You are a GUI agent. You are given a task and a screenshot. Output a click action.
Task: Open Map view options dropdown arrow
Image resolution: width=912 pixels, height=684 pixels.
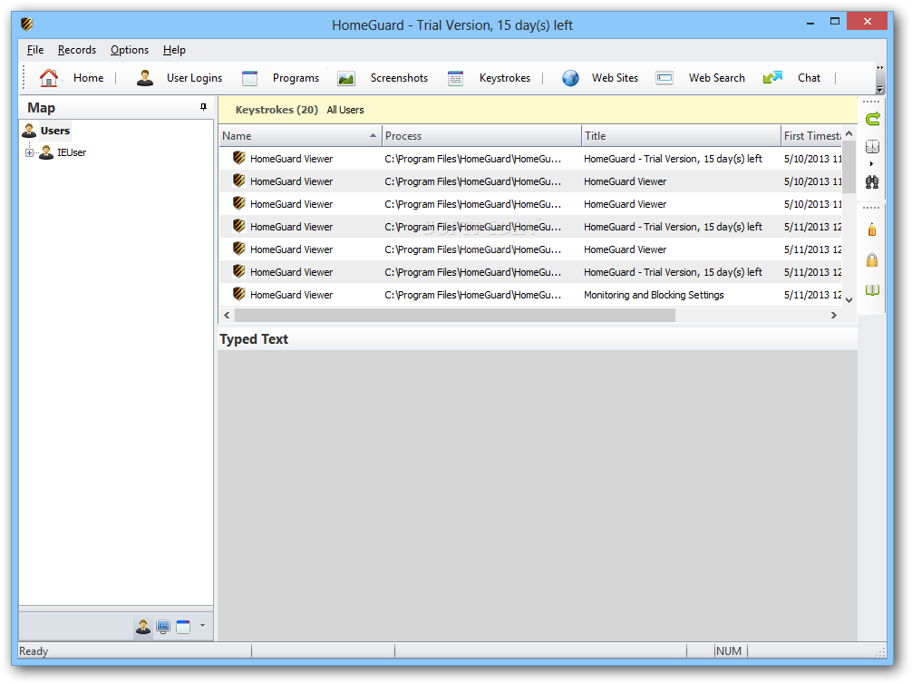[202, 626]
